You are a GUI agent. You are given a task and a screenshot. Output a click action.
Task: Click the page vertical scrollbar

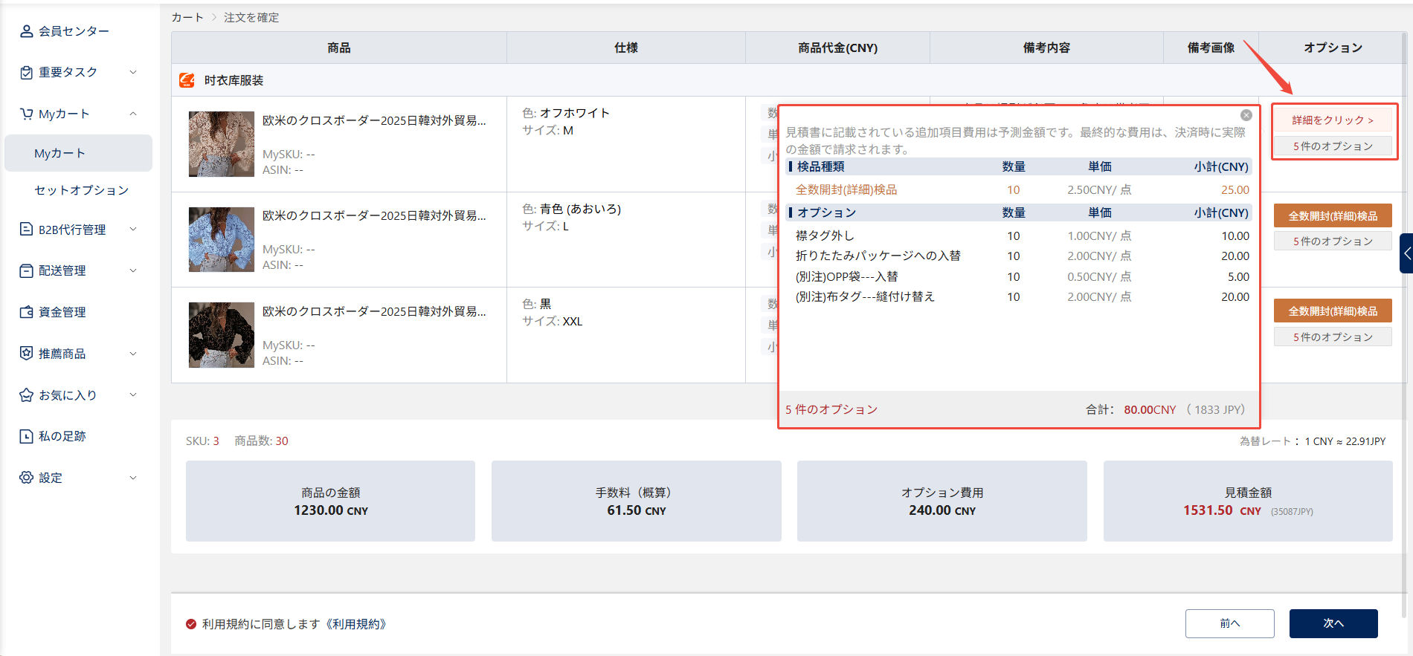(x=1404, y=327)
